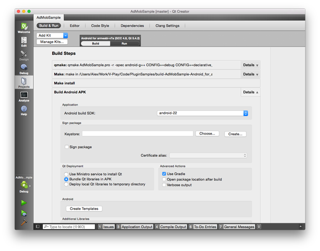This screenshot has height=251, width=320.
Task: Uncheck Use Gradle
Action: point(164,174)
